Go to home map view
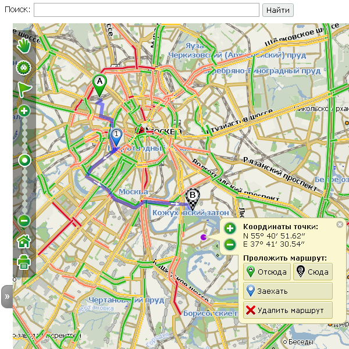Screen dimensions: 349x349 click(x=24, y=241)
